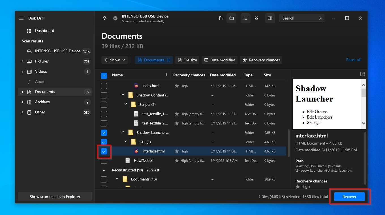This screenshot has width=385, height=215.
Task: Open Dashboard in the sidebar
Action: point(55,31)
